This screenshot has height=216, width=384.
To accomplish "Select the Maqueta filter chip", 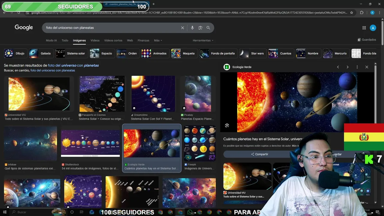I will click(184, 53).
